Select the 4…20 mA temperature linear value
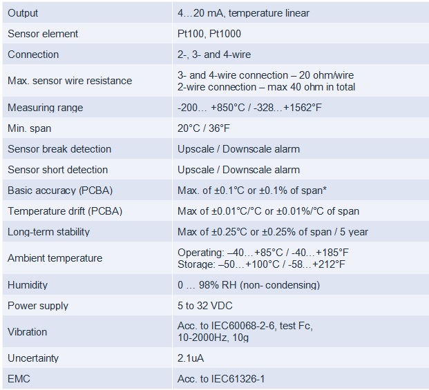This screenshot has height=390, width=429. point(243,13)
